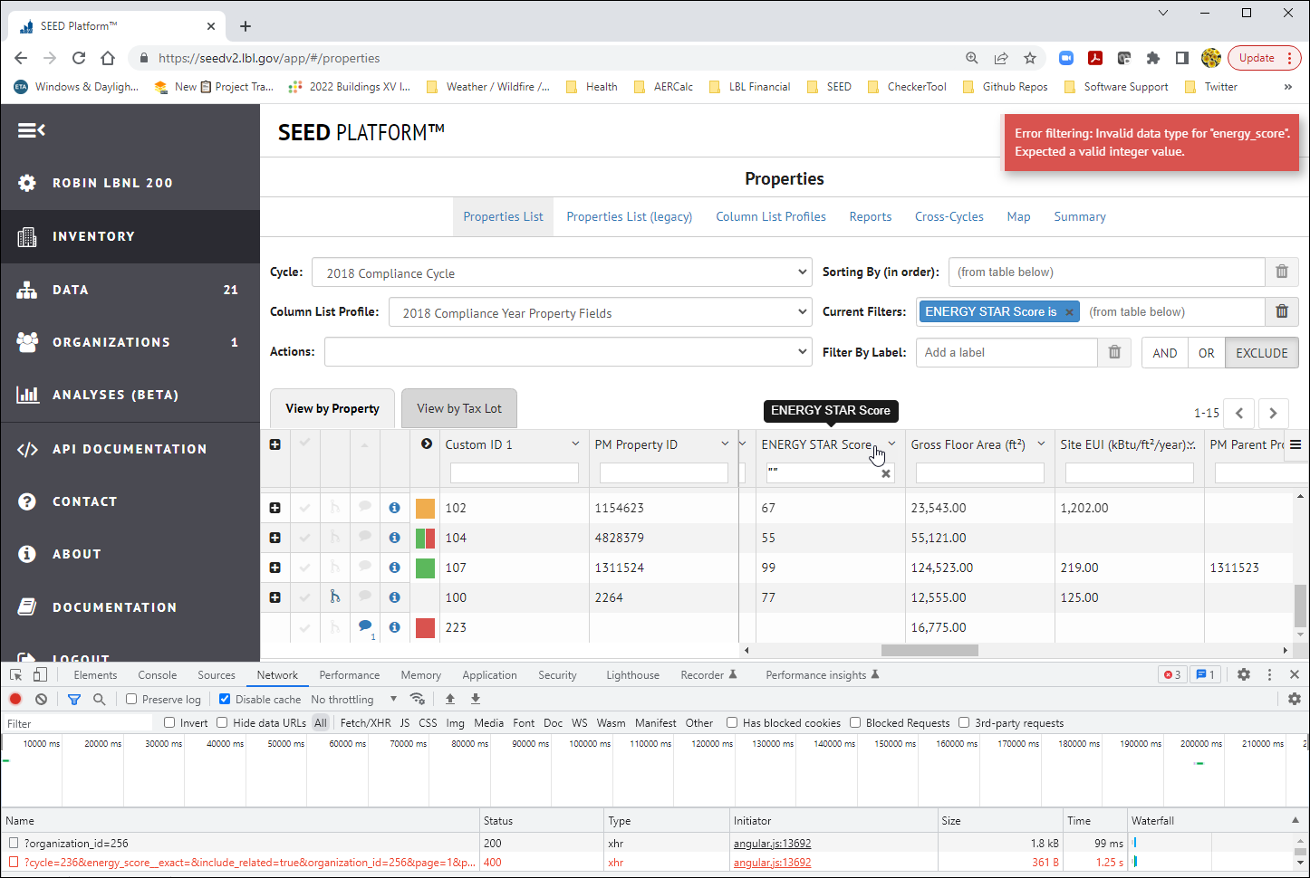This screenshot has height=878, width=1310.
Task: Remove labels with the label trash icon
Action: point(1114,352)
